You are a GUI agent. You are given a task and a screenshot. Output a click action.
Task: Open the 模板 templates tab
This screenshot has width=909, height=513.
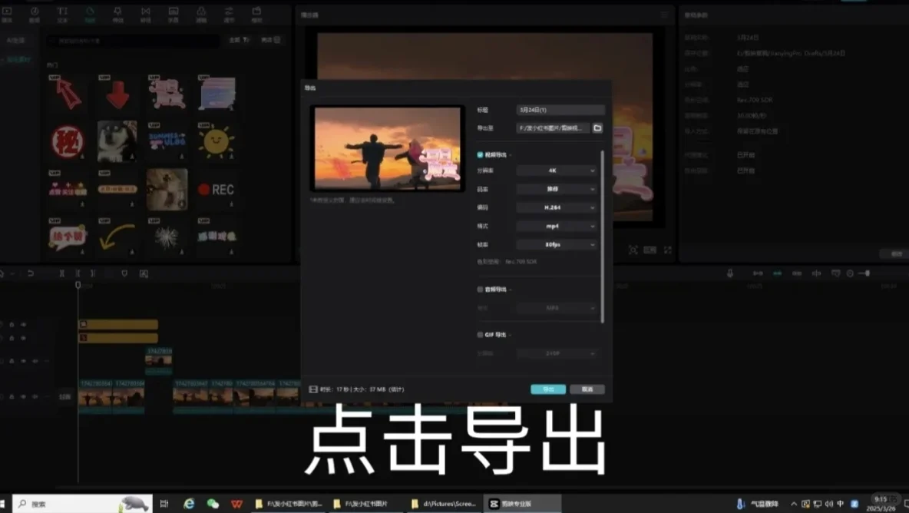[256, 13]
